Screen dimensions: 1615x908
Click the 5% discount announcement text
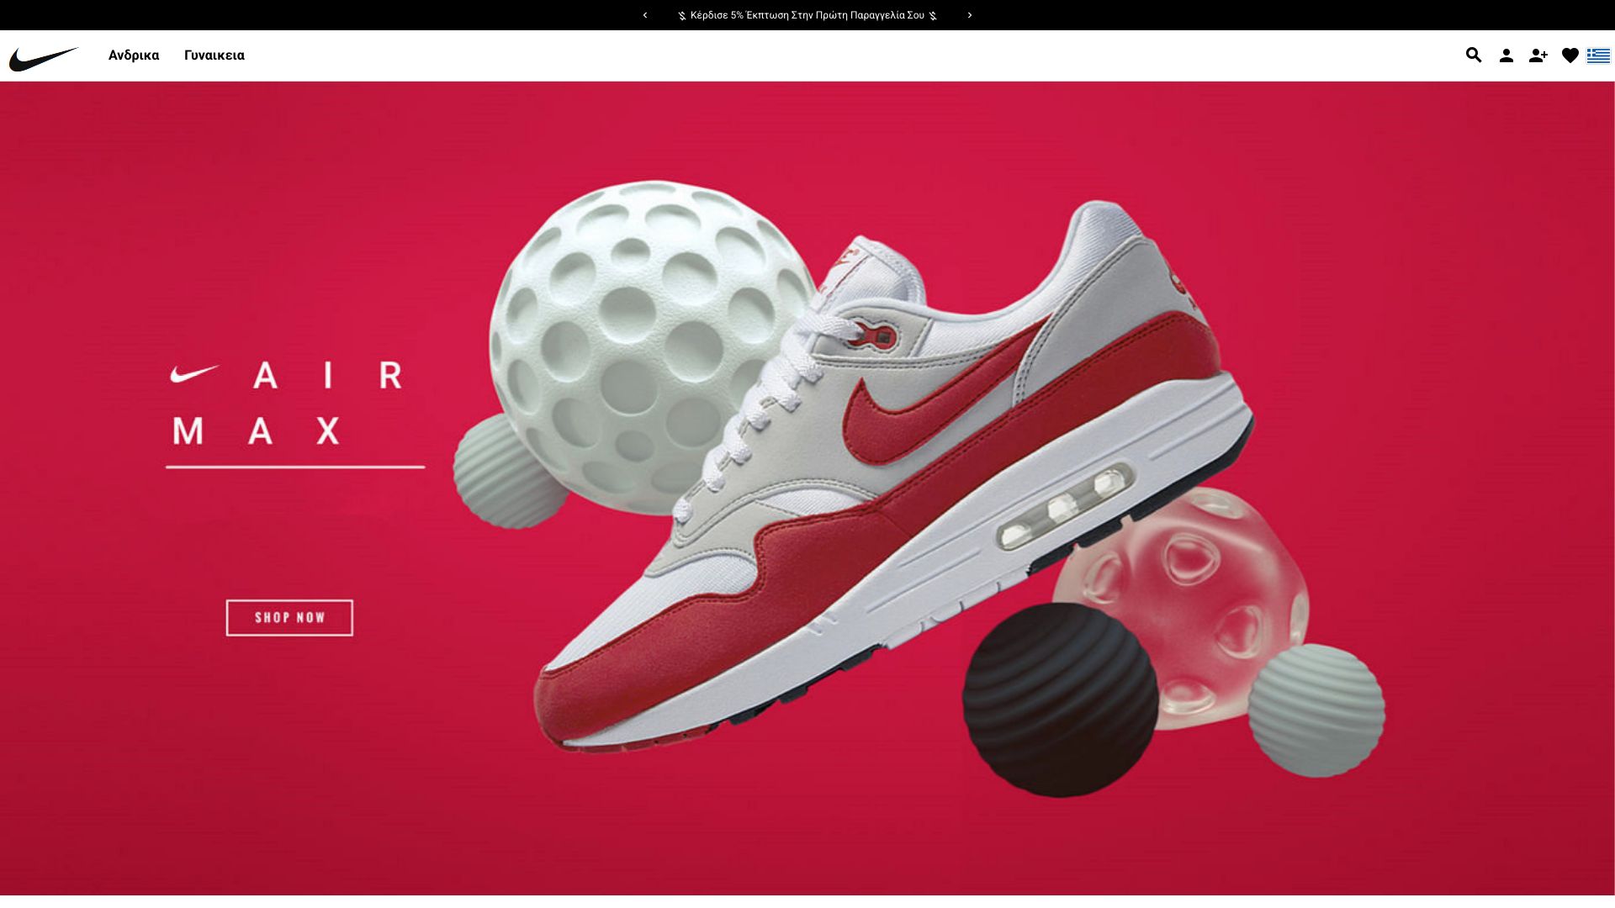tap(807, 15)
